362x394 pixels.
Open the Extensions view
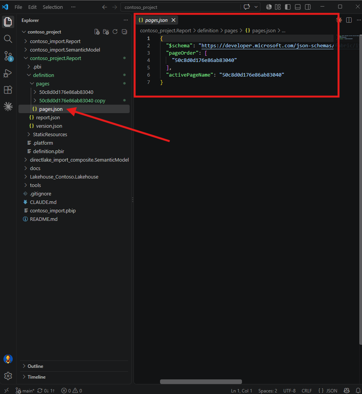click(8, 90)
